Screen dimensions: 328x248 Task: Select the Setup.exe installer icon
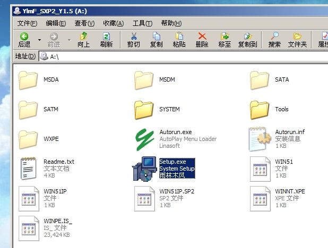click(144, 169)
